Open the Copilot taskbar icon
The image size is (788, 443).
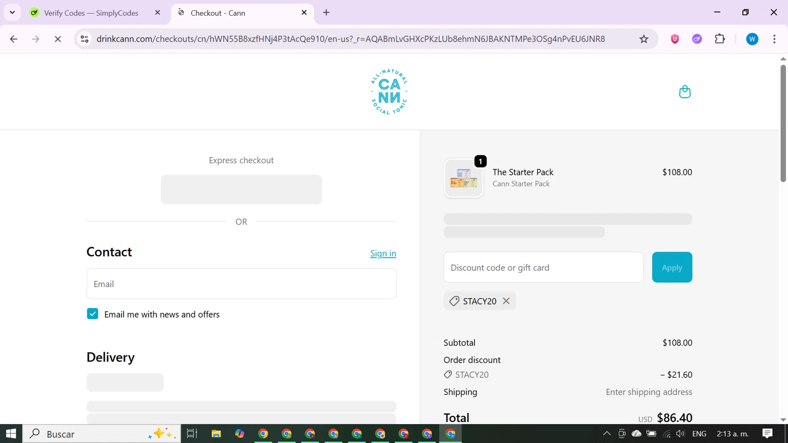(240, 434)
